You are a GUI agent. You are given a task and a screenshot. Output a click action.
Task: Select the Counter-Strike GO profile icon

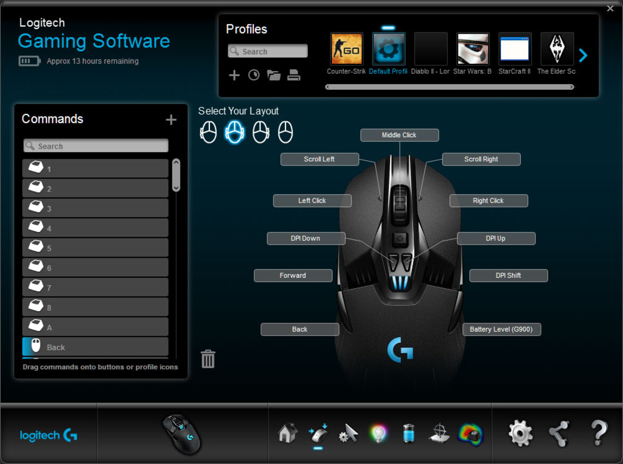[x=347, y=49]
